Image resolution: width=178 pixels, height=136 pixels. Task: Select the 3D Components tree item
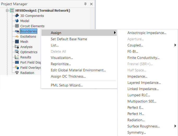(x=32, y=16)
